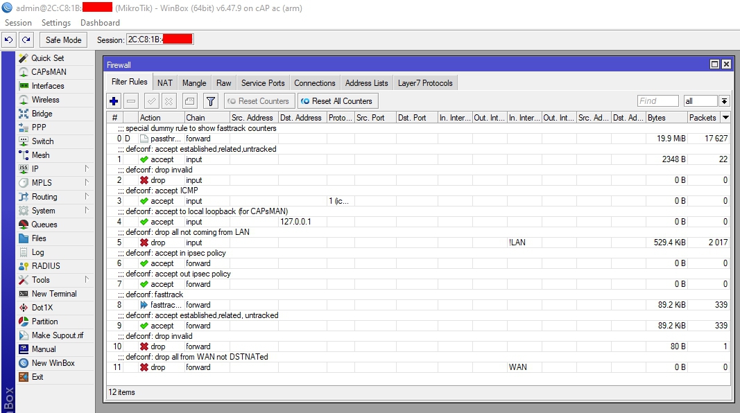
Task: Switch to the Address Lists tab
Action: (367, 83)
